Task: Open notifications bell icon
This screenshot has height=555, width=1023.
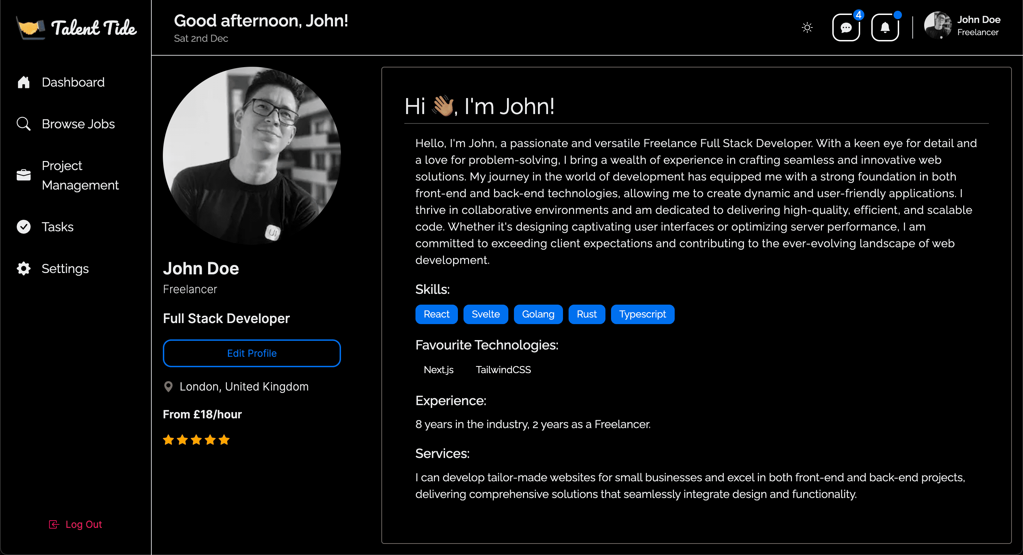Action: pyautogui.click(x=885, y=27)
